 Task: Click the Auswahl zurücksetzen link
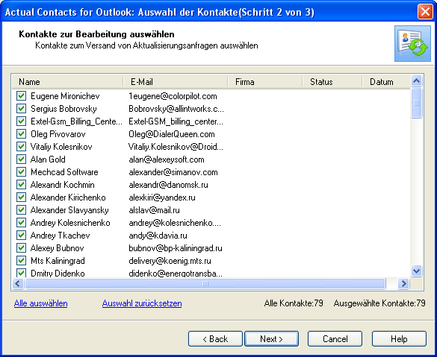point(142,303)
